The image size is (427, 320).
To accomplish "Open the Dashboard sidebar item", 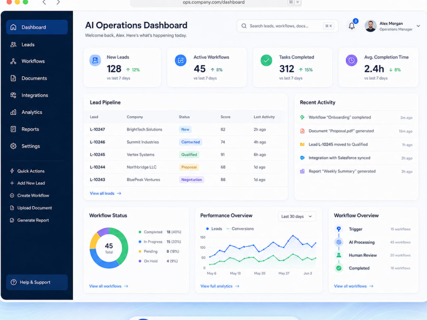I will 37,27.
